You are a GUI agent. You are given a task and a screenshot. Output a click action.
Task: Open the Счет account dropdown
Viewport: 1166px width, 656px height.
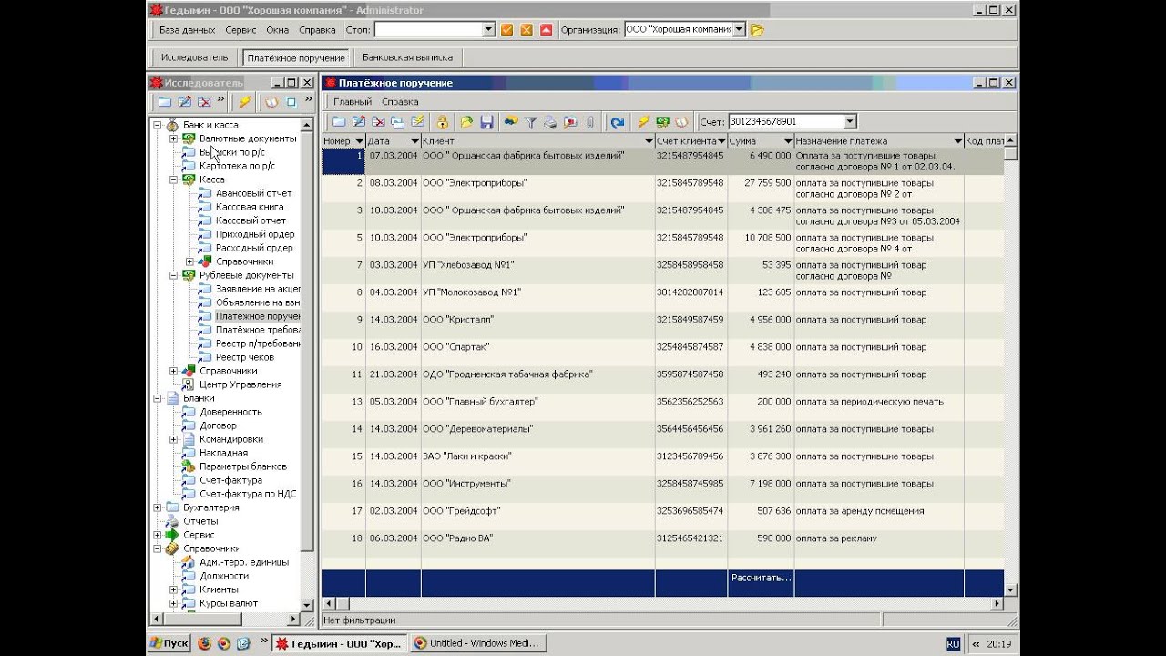[850, 122]
